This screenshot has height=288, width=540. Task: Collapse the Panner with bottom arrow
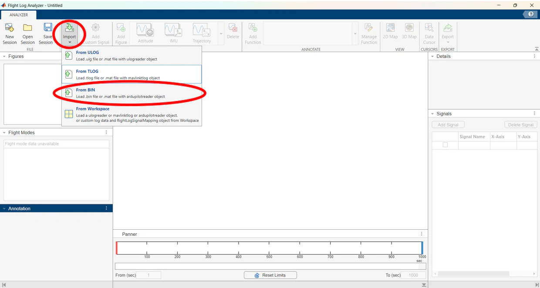(424, 285)
